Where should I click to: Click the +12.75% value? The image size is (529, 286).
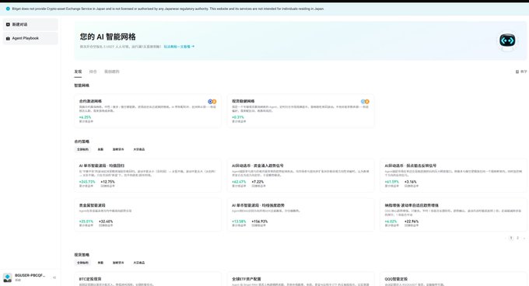(x=107, y=182)
